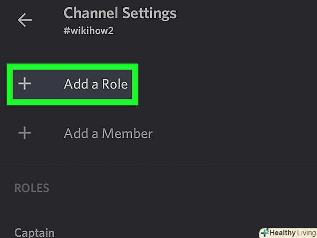Click the word 'Add' in Add a Role
317x238 pixels.
coord(74,84)
